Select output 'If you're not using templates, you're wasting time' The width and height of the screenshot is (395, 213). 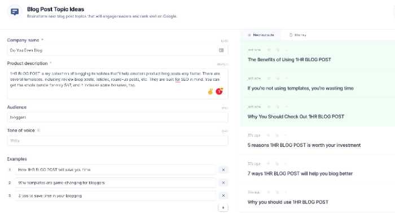coord(301,88)
